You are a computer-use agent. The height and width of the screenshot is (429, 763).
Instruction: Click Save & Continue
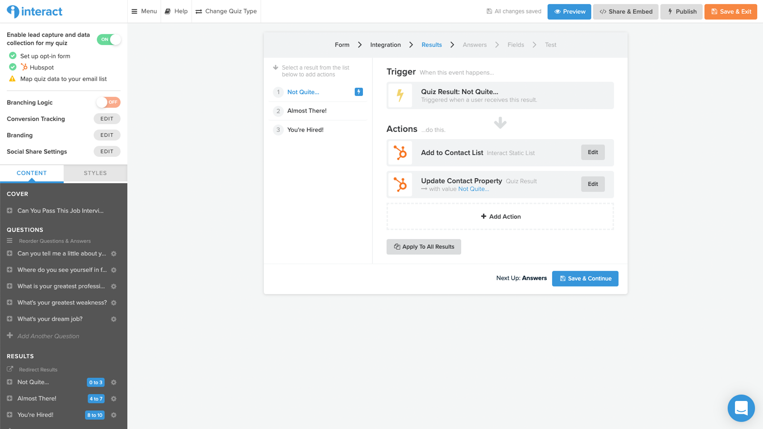point(585,278)
